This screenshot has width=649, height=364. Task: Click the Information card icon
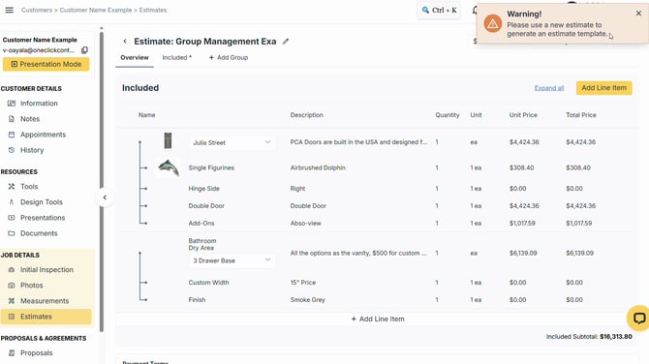[12, 104]
